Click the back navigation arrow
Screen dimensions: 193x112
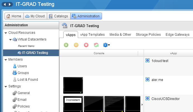(5, 4)
